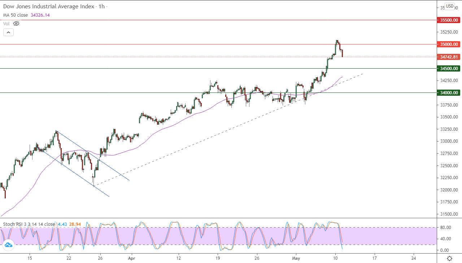462x263 pixels.
Task: Click the 31500.00 price axis tick
Action: 449,214
